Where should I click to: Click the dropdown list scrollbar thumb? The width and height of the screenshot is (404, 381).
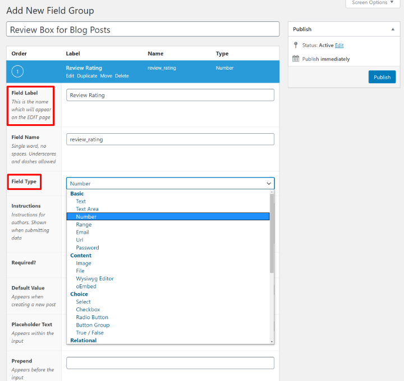coord(272,233)
